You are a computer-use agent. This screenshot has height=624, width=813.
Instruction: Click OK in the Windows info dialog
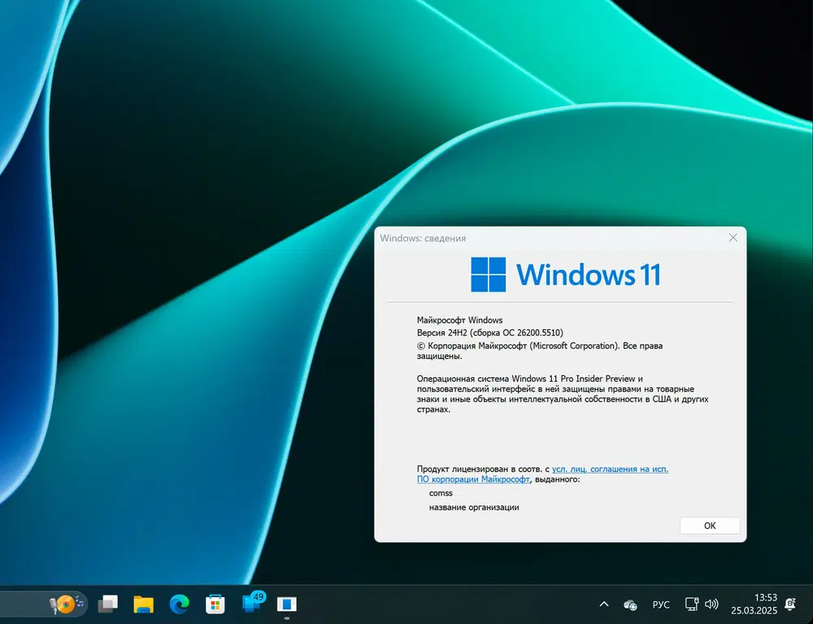click(x=709, y=526)
